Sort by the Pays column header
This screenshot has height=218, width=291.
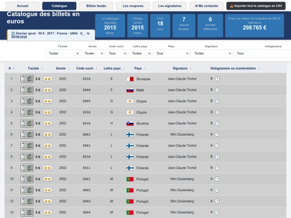tap(140, 68)
